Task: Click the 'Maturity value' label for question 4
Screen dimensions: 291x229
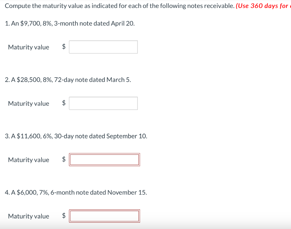Action: tap(28, 216)
